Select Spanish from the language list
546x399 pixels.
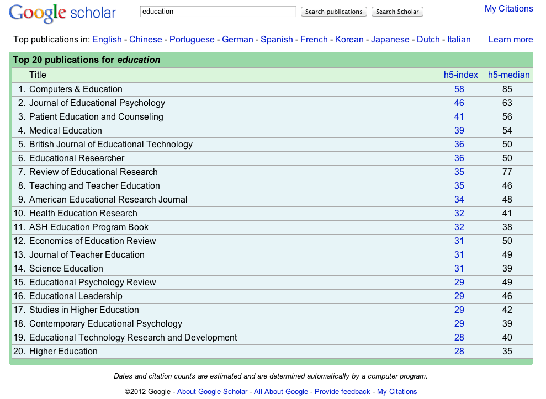point(277,39)
